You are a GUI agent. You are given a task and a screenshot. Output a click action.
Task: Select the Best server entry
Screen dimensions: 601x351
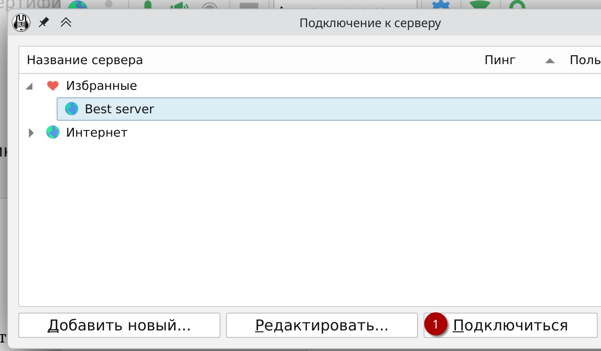119,109
